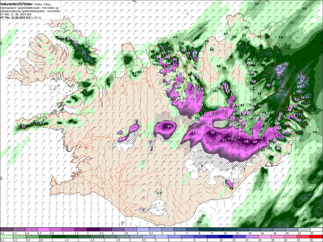
Task: Click the 7.4 precipitation value on map
Action: click(x=278, y=68)
